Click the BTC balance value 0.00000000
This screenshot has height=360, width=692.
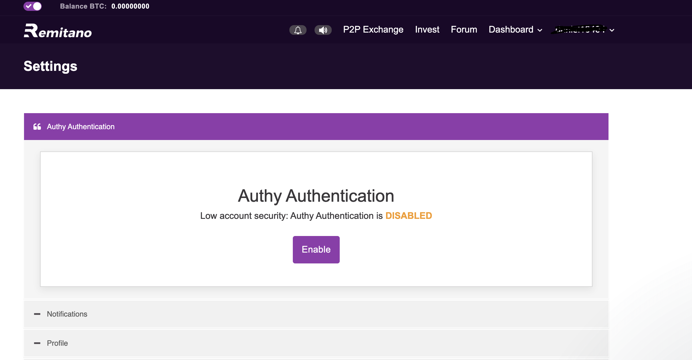130,6
